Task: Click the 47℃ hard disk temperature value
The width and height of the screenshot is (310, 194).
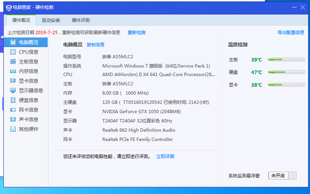Action: pyautogui.click(x=257, y=73)
